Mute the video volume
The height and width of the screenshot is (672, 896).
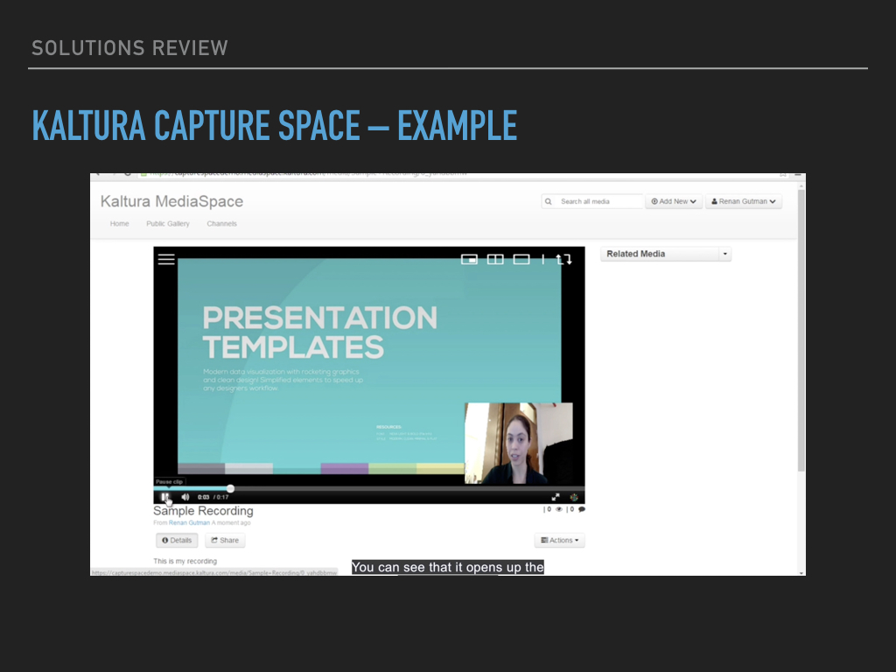pyautogui.click(x=185, y=497)
